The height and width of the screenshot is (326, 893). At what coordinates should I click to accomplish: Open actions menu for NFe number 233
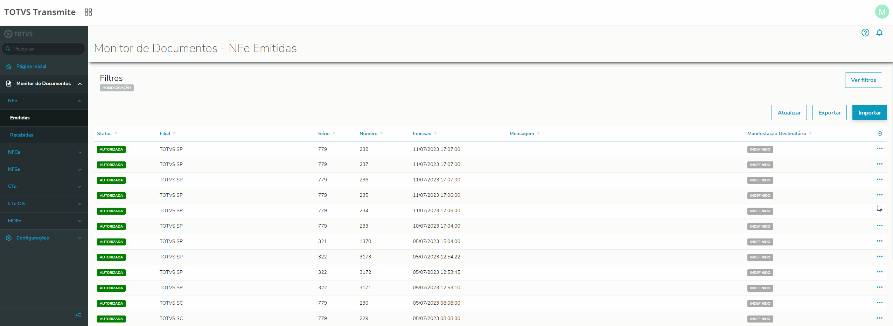(x=880, y=226)
